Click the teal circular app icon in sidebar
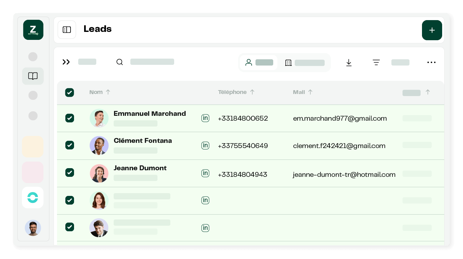The width and height of the screenshot is (463, 259). coord(33,198)
